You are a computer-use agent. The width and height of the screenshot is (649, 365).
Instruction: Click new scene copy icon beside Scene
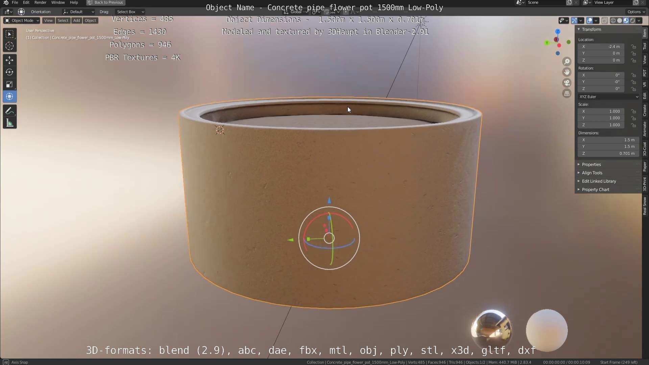[569, 2]
